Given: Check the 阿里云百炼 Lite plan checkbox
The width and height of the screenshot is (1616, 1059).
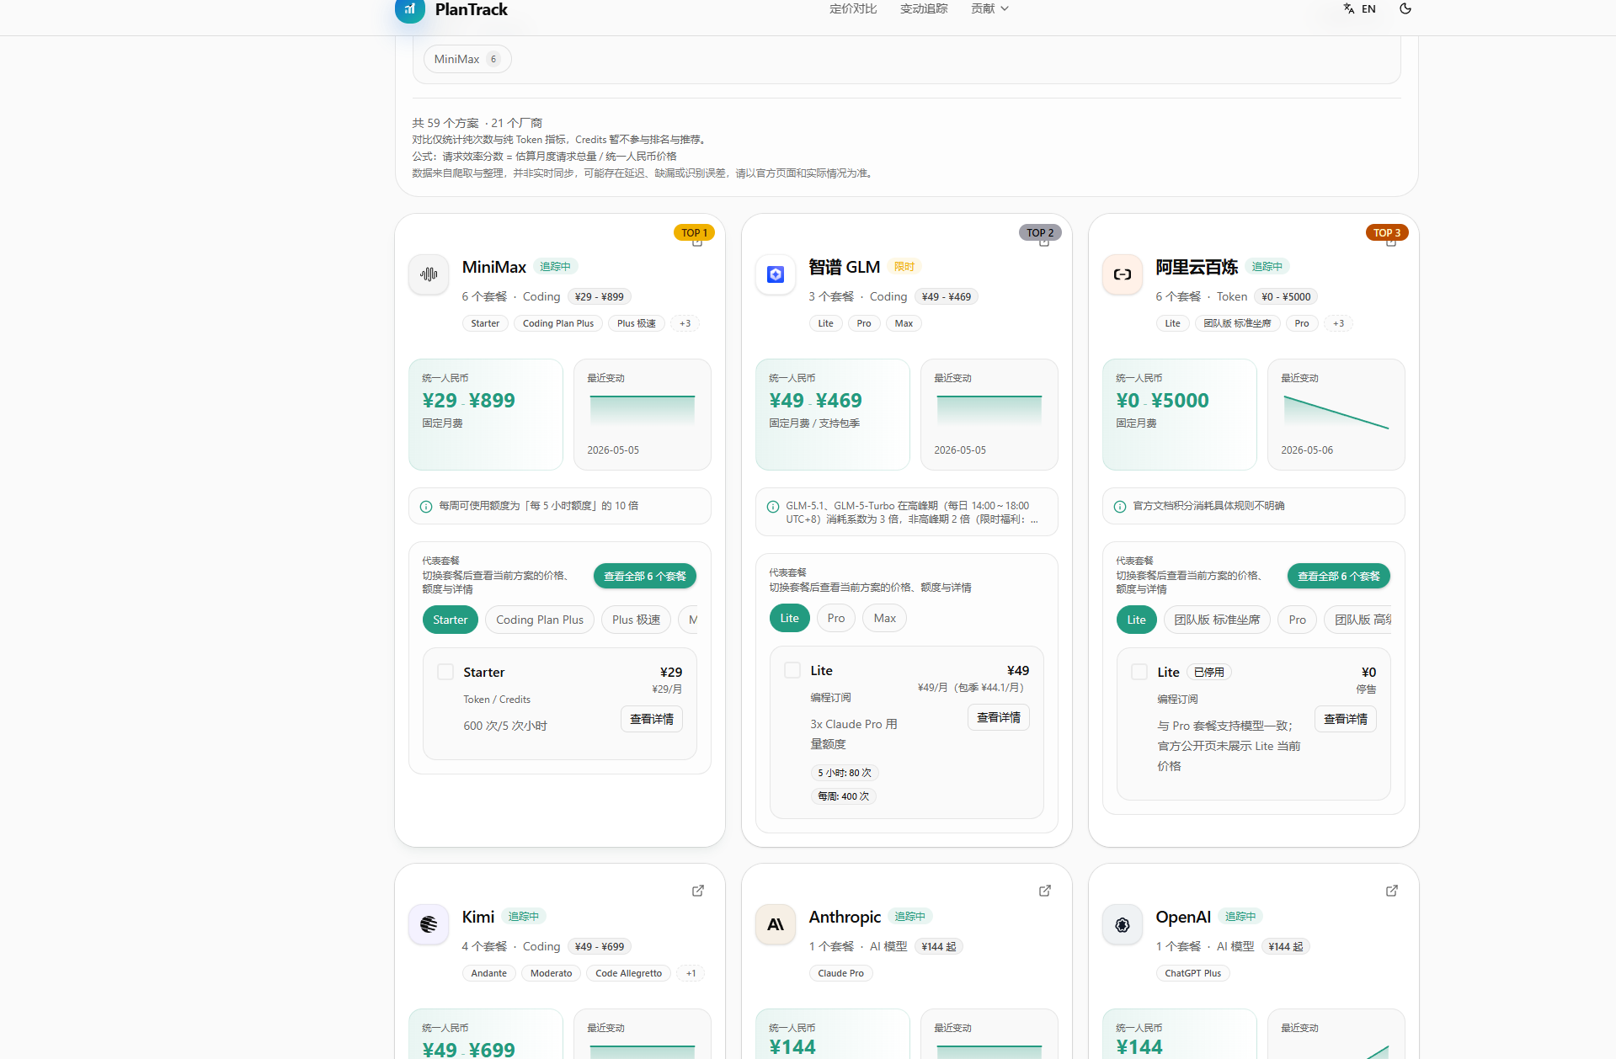Looking at the screenshot, I should [x=1139, y=672].
